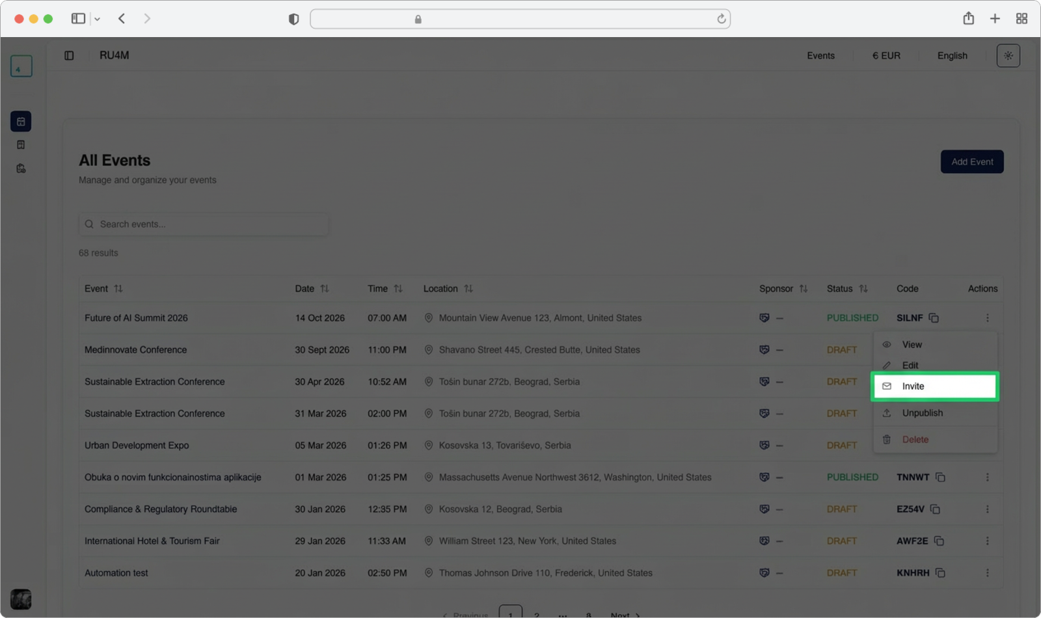Open actions menu for Compliance & Regulatory Roundtable
The width and height of the screenshot is (1041, 618).
click(x=987, y=509)
